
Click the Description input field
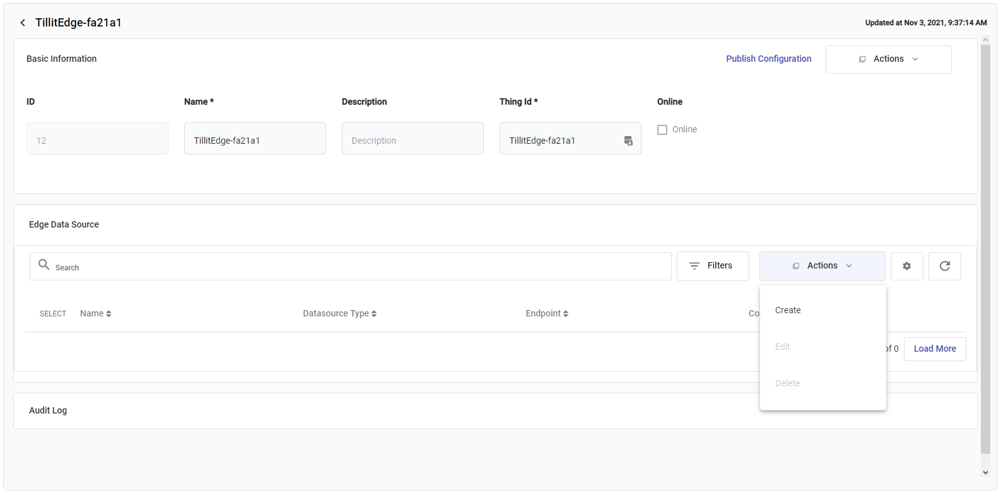[x=413, y=139]
